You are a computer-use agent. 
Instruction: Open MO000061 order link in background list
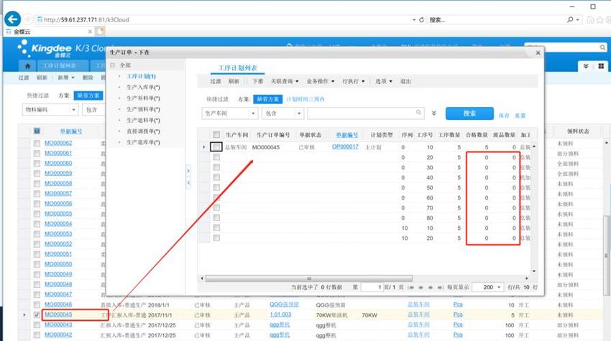click(x=58, y=153)
